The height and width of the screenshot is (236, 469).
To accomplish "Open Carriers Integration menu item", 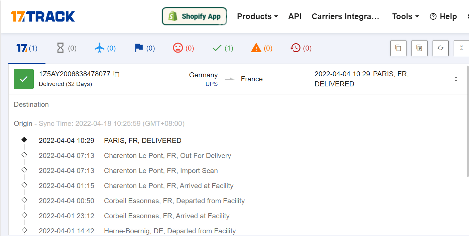I will (x=346, y=16).
